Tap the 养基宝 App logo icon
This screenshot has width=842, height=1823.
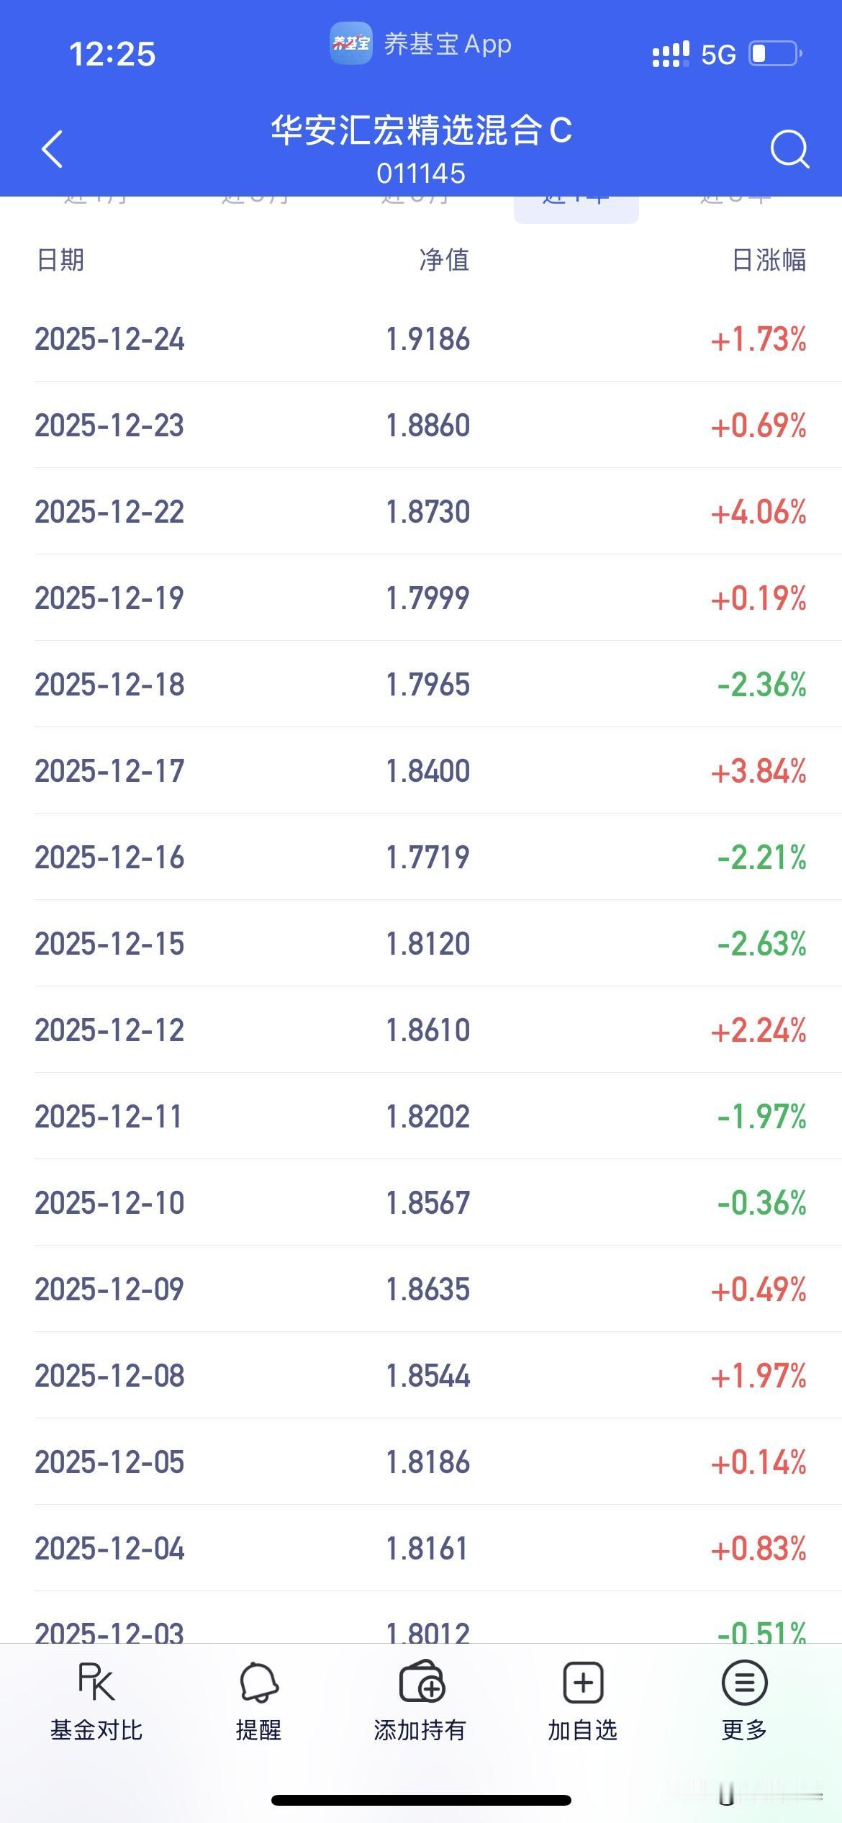351,44
